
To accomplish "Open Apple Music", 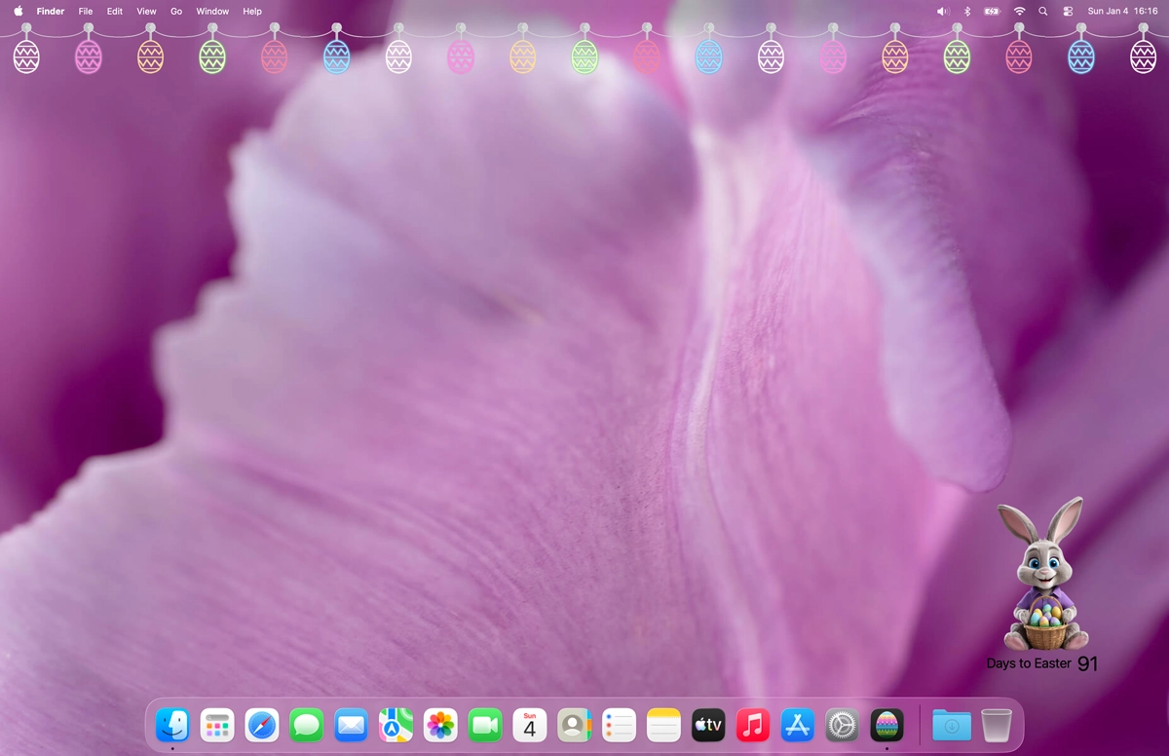I will 752,725.
